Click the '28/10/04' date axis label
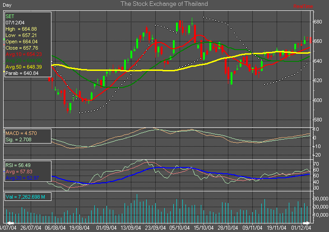The width and height of the screenshot is (329, 232). click(228, 228)
